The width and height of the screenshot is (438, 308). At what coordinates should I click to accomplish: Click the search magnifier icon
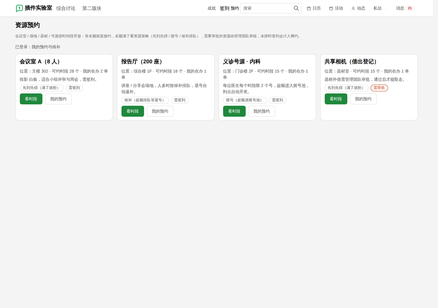(296, 8)
